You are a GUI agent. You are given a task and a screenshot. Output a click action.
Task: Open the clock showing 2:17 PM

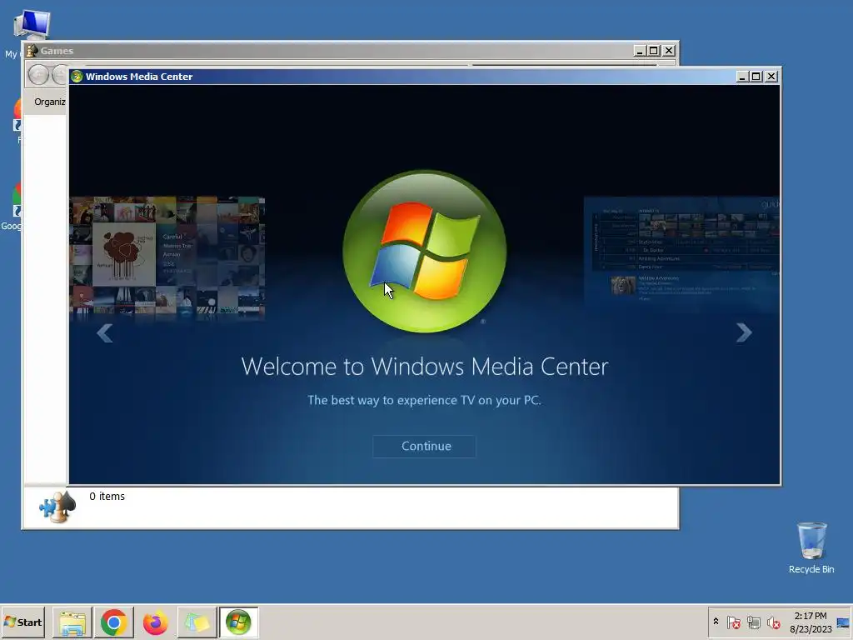(811, 622)
